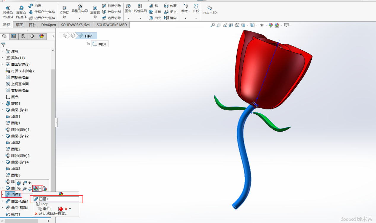This screenshot has width=376, height=223.
Task: Open the Hole Wizard (异型孔向导) tool
Action: tap(79, 9)
